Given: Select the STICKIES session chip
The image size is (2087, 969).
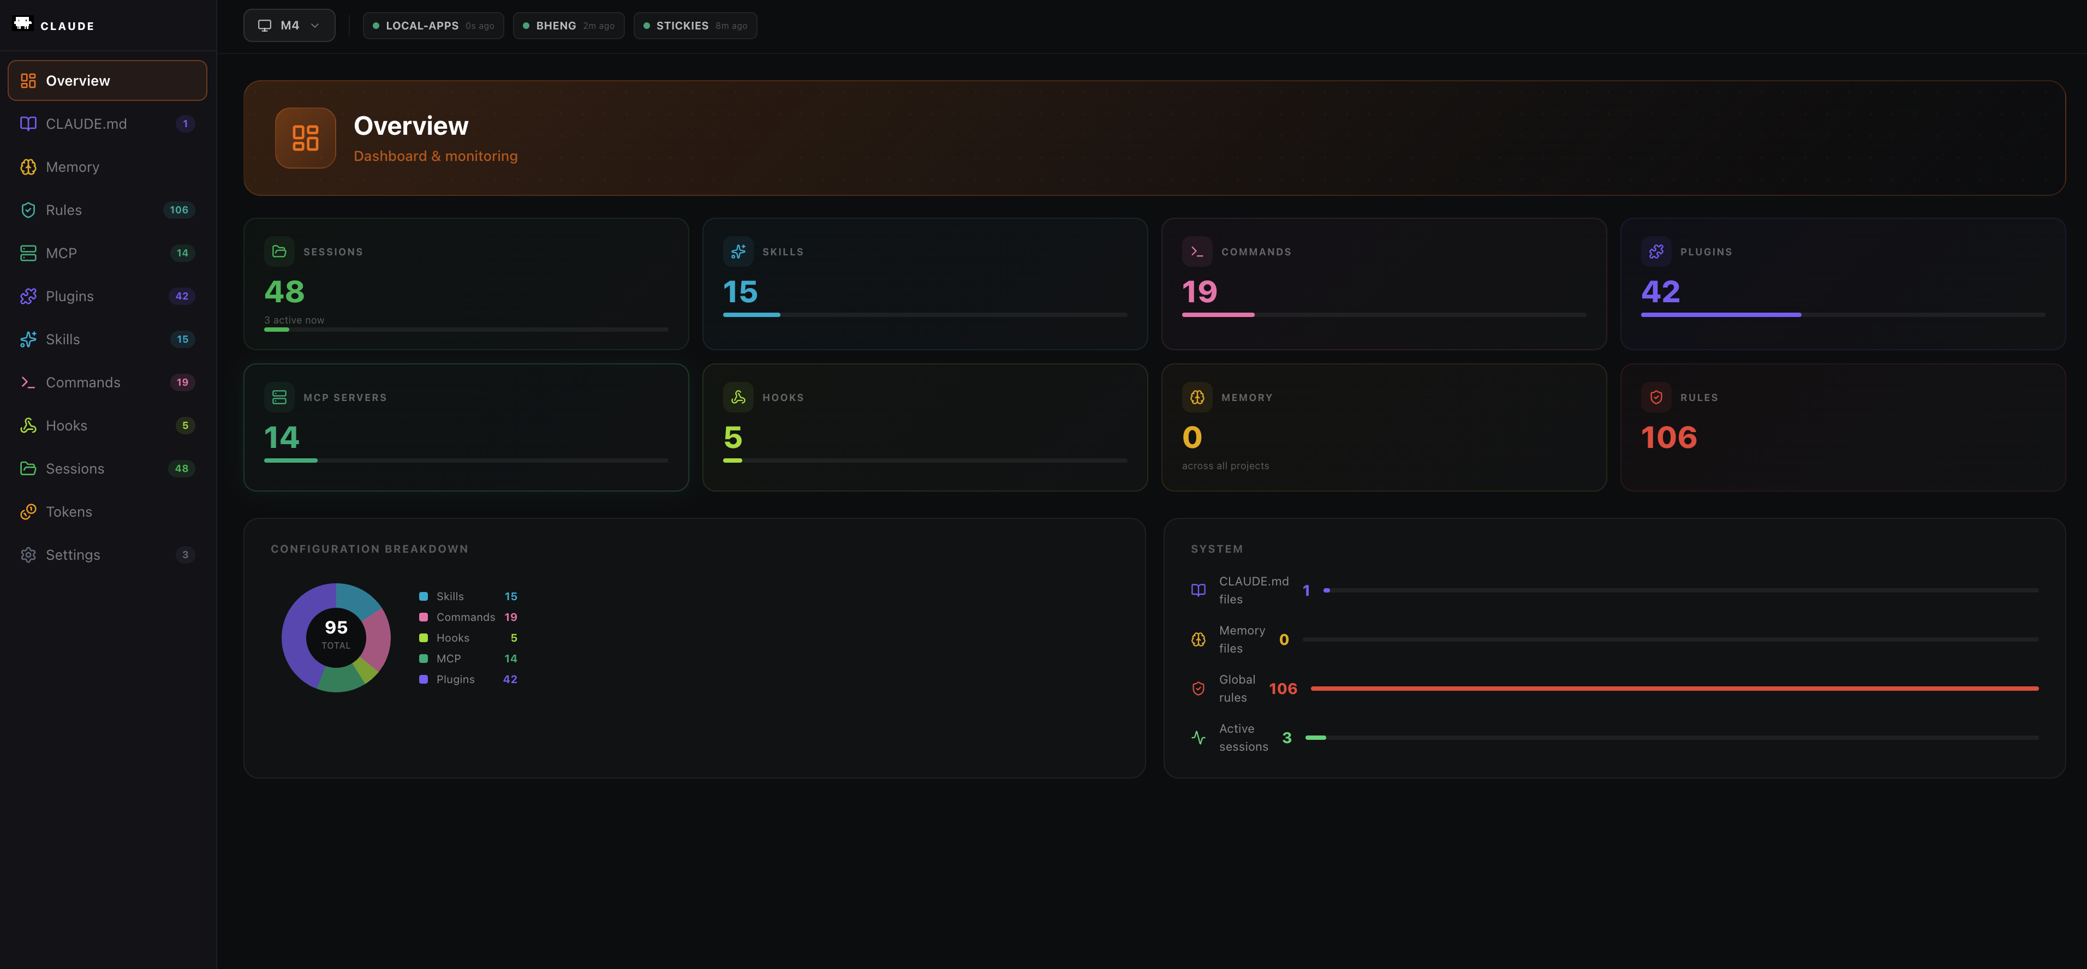Looking at the screenshot, I should pos(694,26).
